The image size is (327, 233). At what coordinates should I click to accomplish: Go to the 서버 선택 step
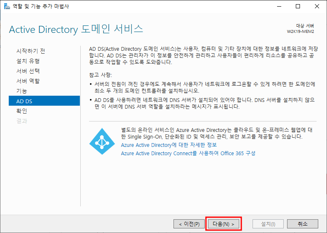coord(28,71)
